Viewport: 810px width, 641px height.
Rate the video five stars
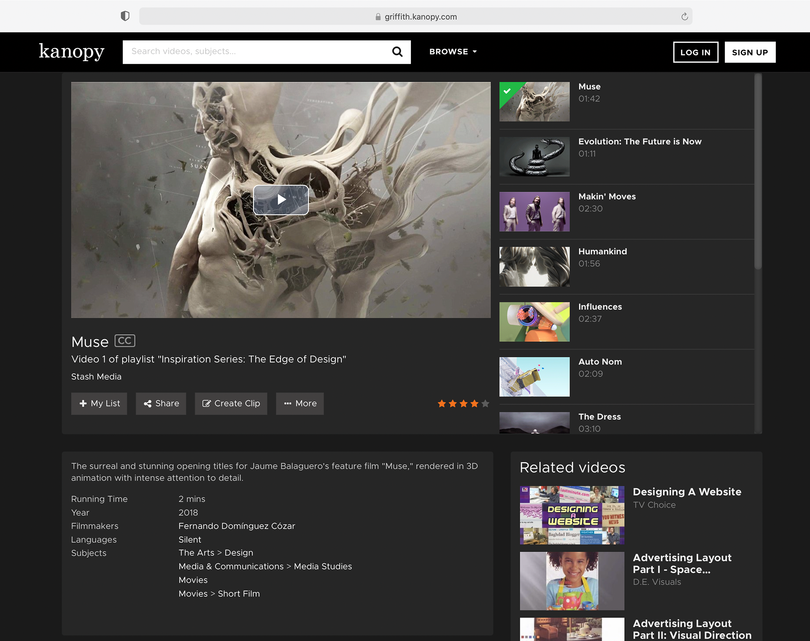[x=486, y=404]
